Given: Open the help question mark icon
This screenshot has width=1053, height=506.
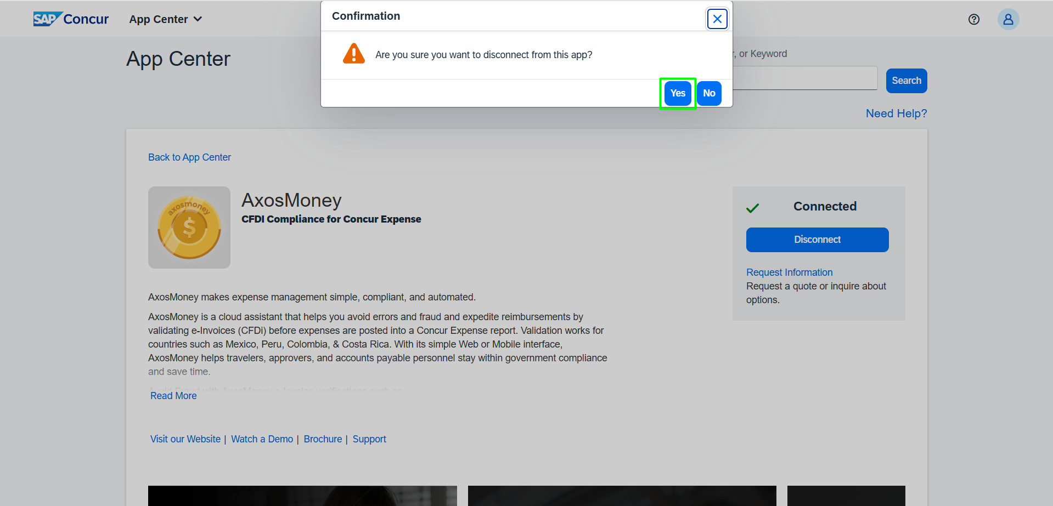Looking at the screenshot, I should point(973,20).
